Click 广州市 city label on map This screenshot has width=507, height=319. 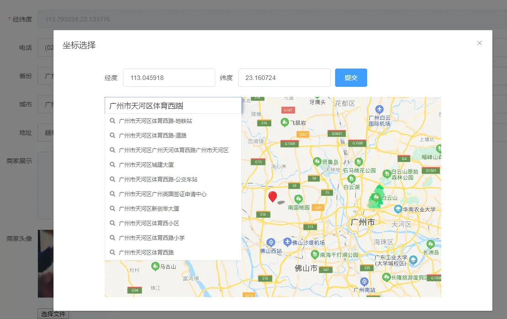pos(363,223)
